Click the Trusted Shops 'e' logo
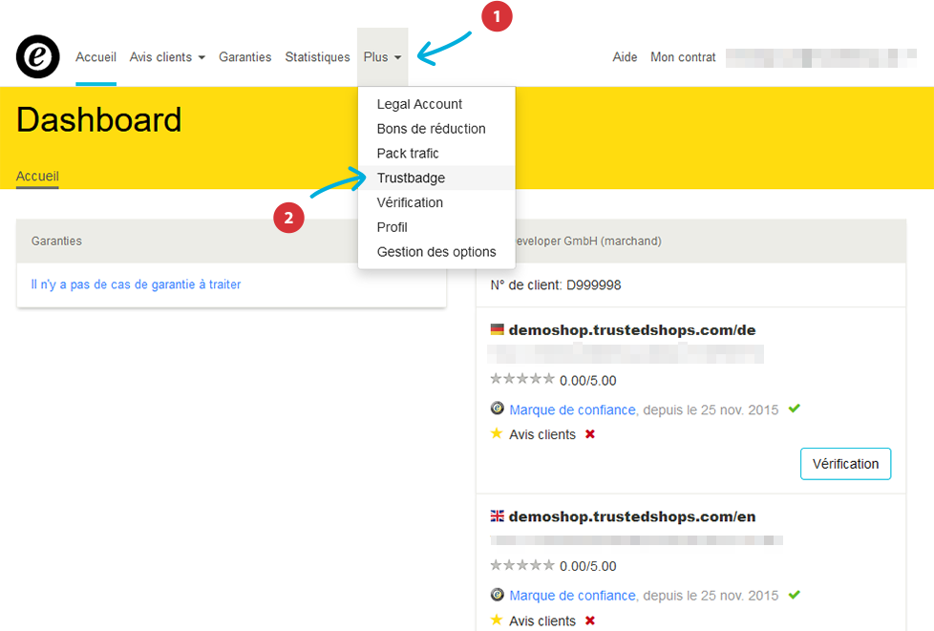 point(37,56)
